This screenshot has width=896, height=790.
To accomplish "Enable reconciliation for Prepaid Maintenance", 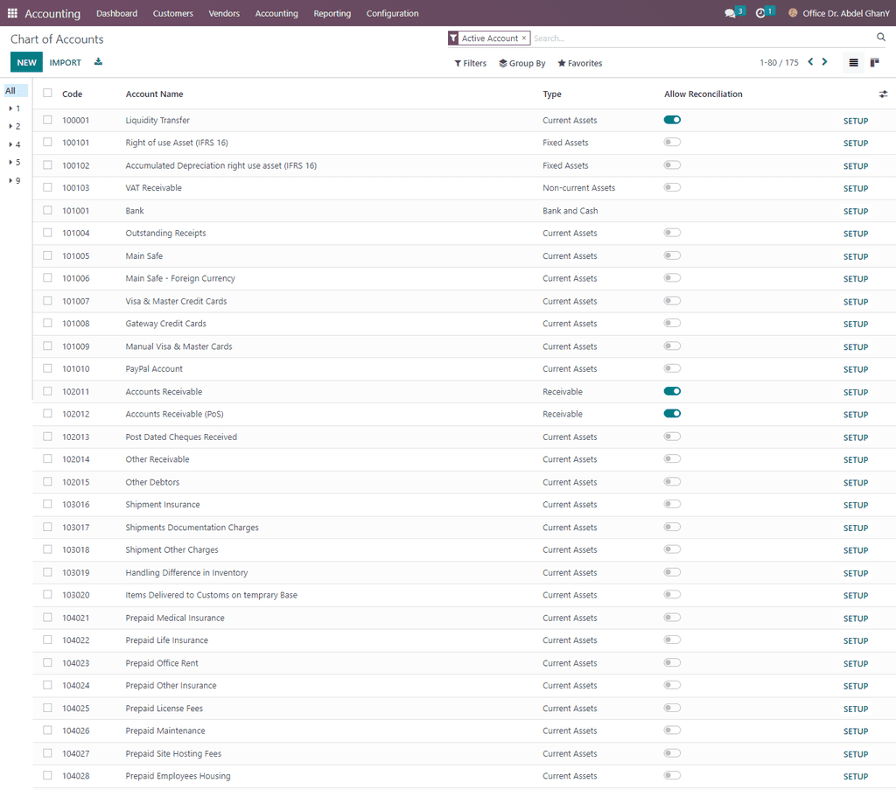I will click(672, 730).
